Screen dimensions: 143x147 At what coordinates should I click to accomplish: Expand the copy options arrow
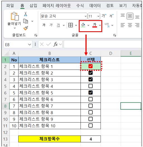32,21
